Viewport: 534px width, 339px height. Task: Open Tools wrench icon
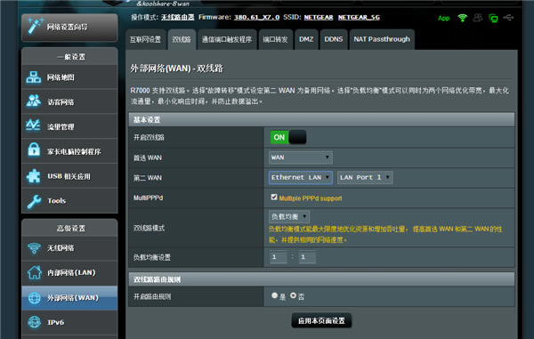34,201
